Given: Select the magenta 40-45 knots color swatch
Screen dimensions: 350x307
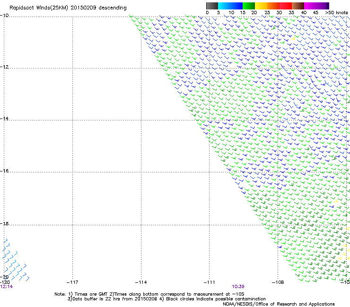Looking at the screenshot, I should pyautogui.click(x=310, y=6).
